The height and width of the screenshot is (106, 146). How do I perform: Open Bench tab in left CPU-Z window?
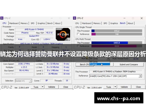(50, 23)
